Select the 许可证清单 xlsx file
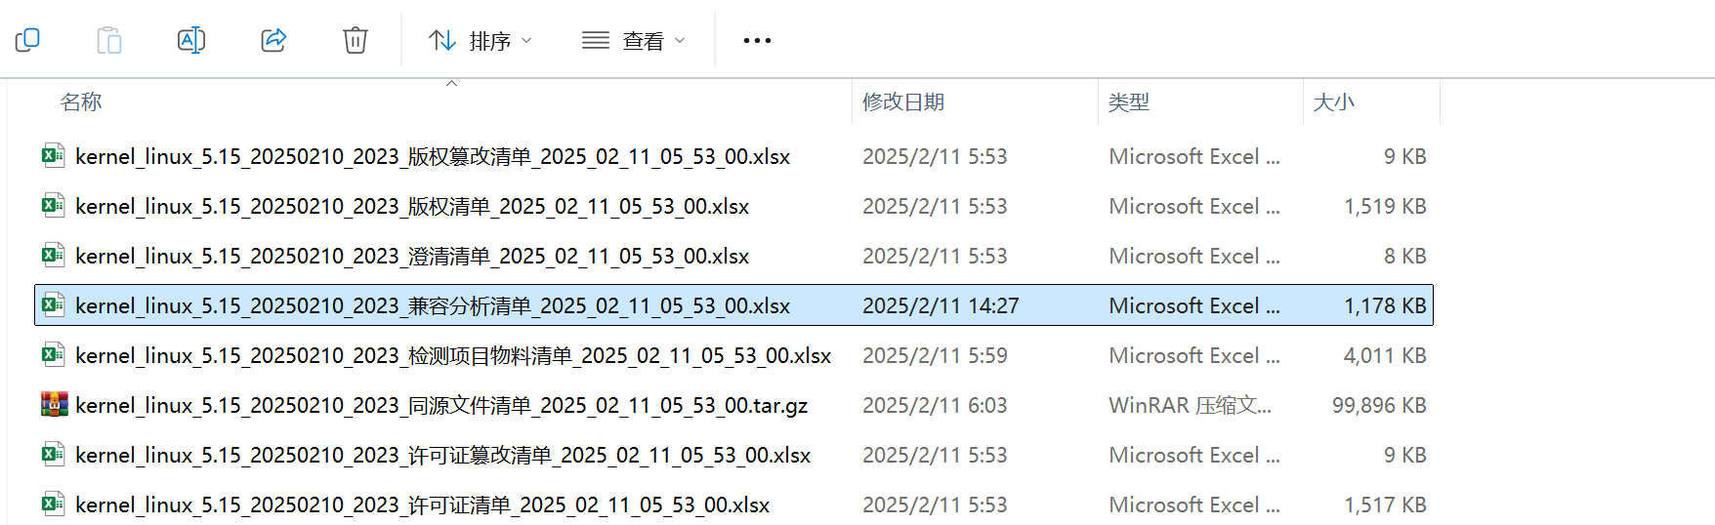 point(733,505)
